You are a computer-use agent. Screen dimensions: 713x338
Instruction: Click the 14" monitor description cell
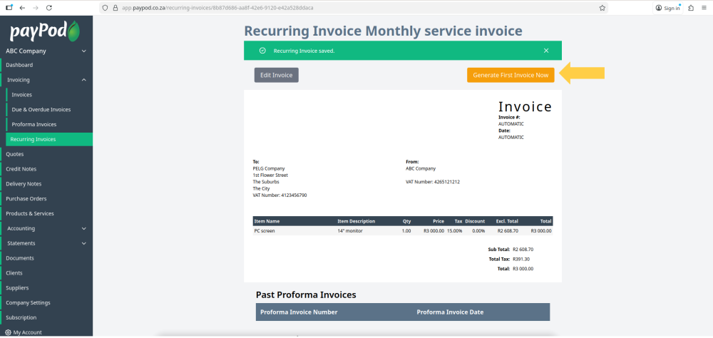coord(350,230)
